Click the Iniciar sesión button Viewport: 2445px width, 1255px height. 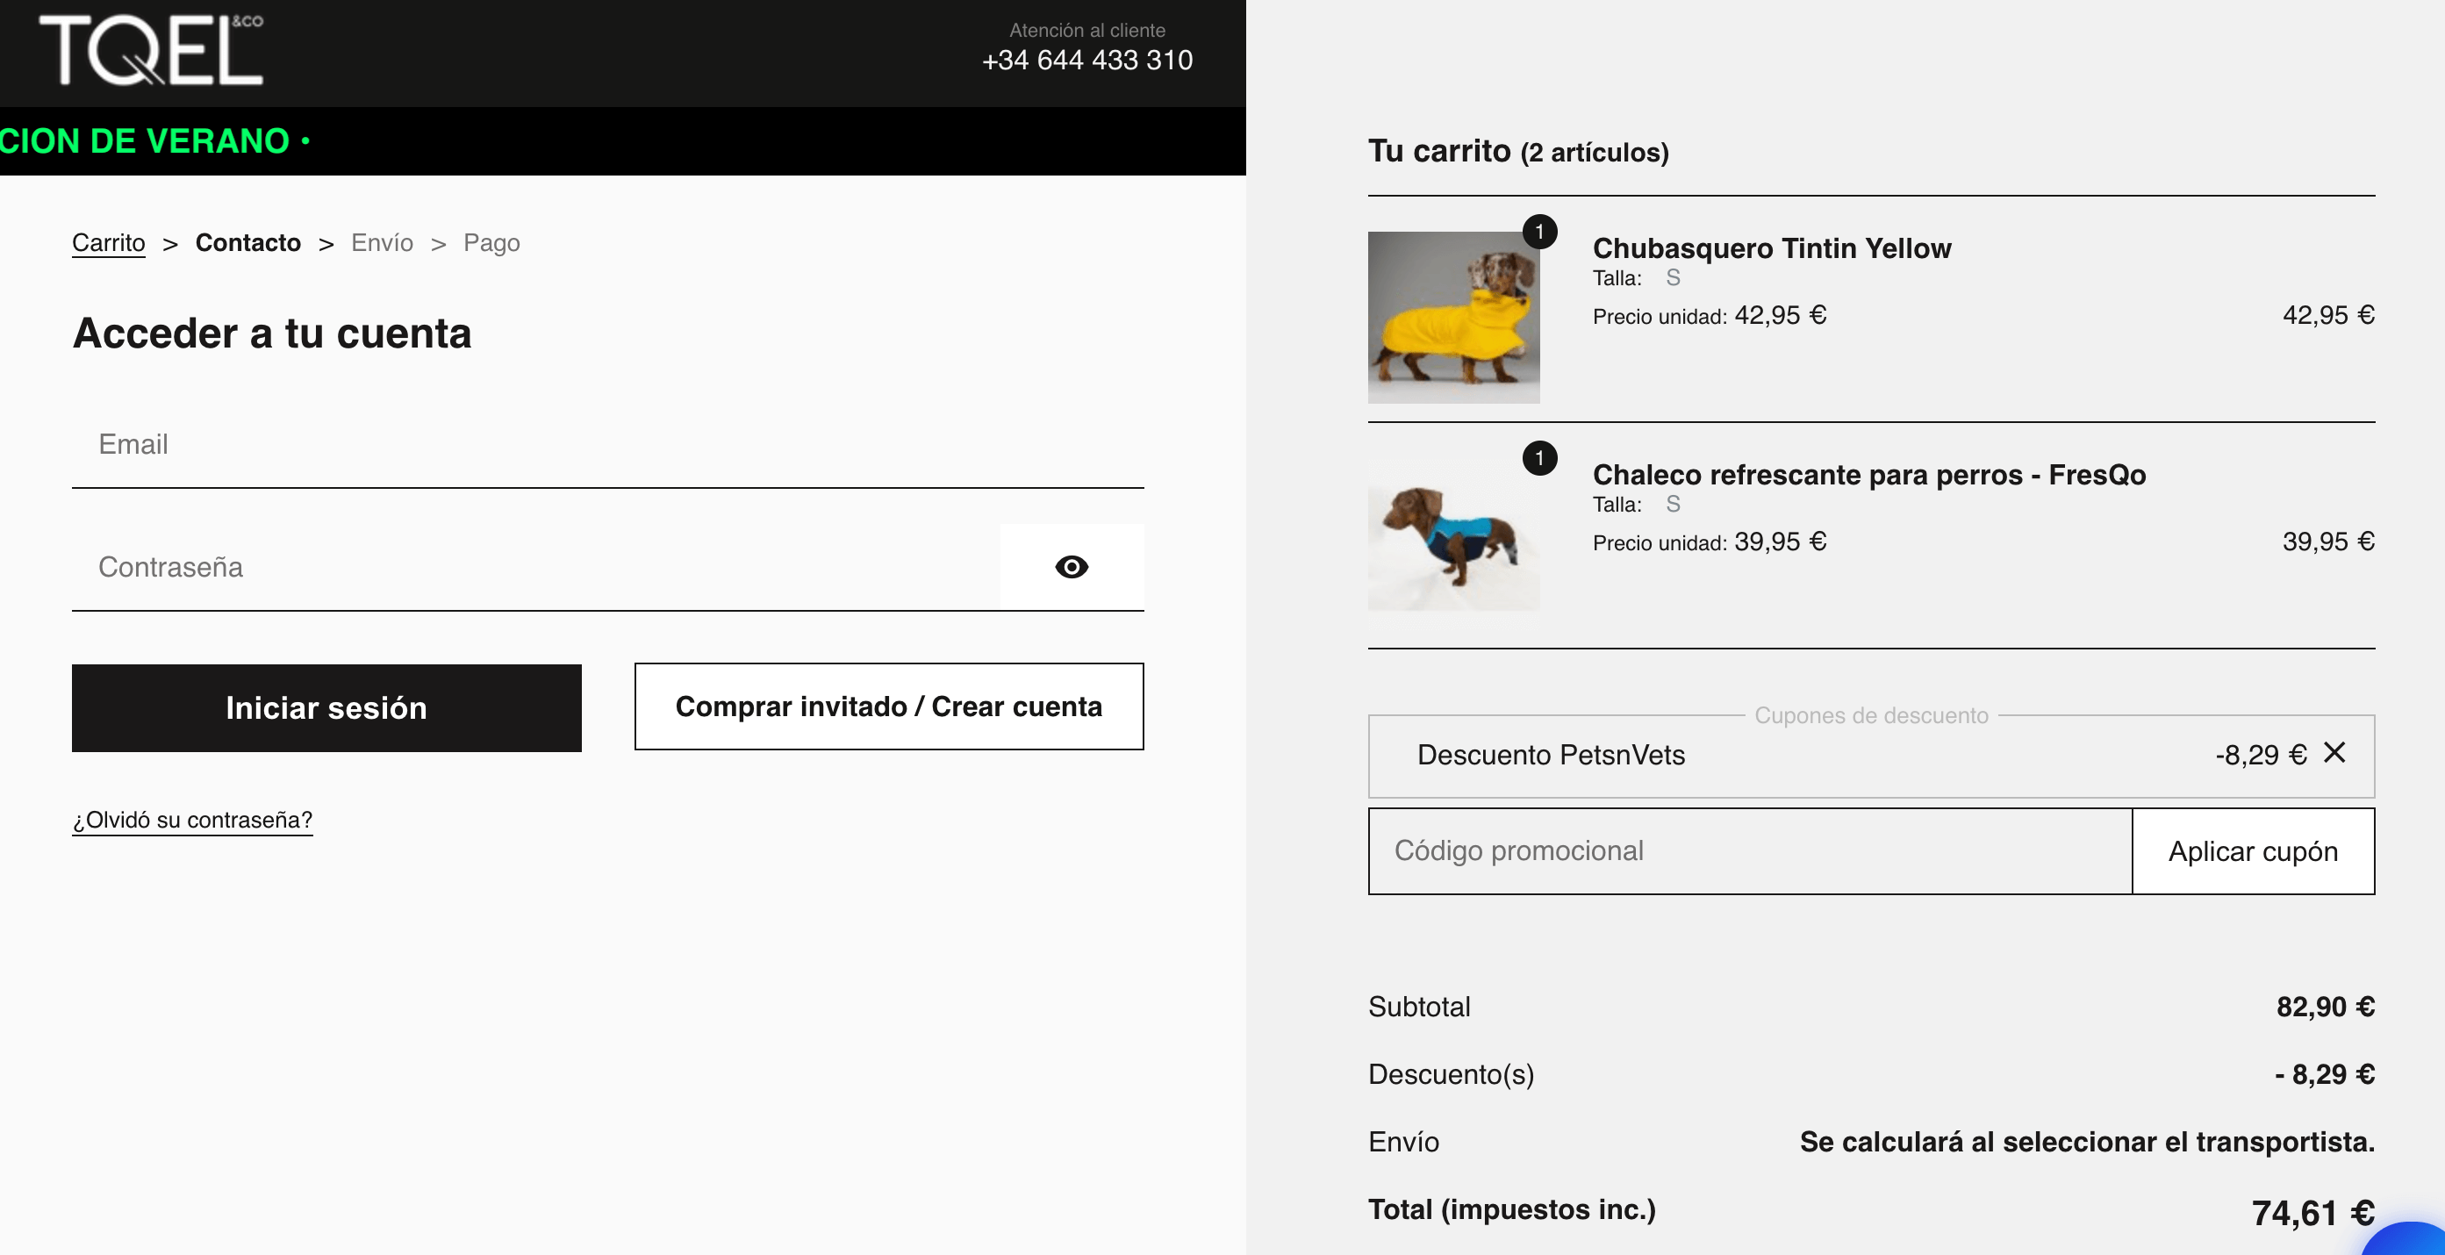(326, 708)
